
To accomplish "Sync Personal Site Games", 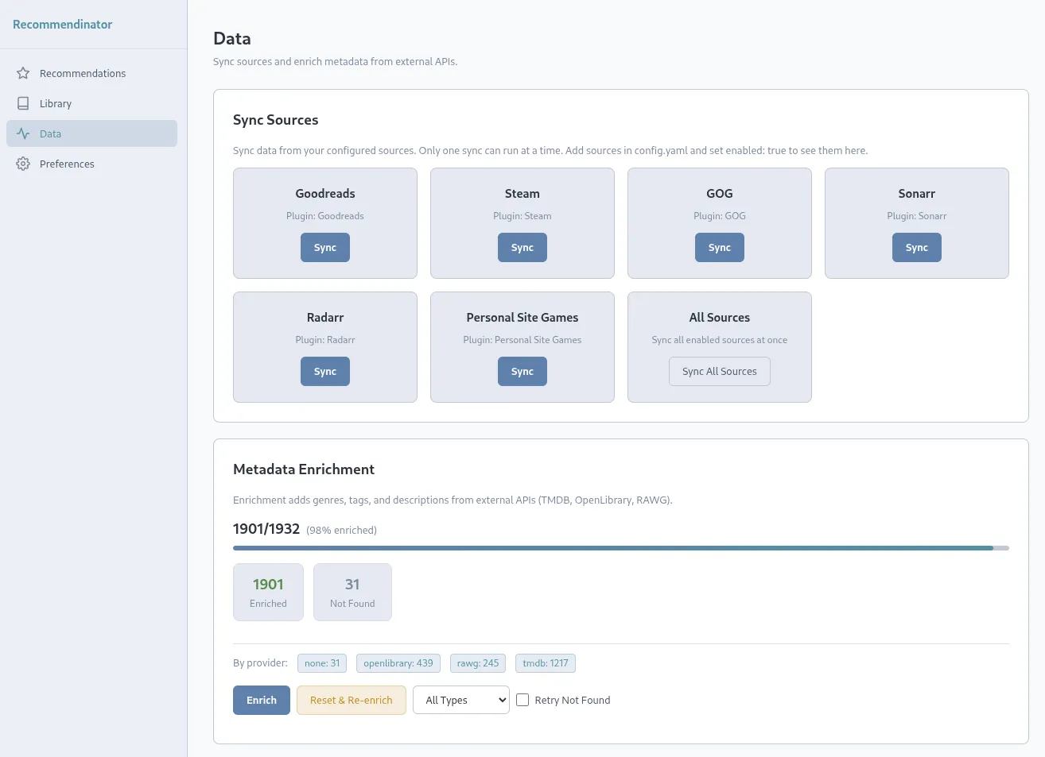I will coord(522,371).
